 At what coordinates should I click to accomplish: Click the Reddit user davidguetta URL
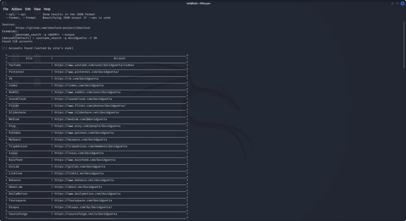pos(87,92)
